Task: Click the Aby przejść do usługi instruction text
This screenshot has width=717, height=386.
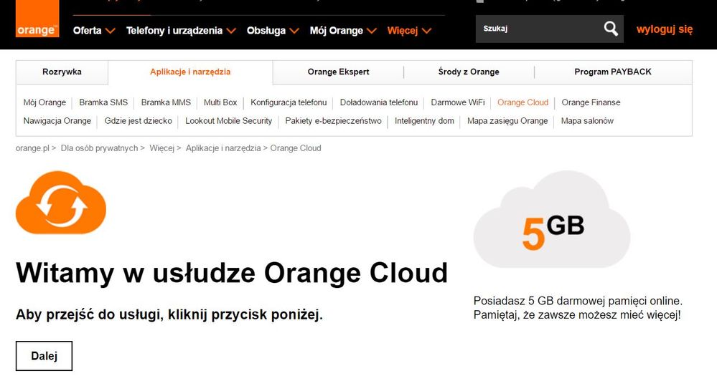Action: click(169, 315)
